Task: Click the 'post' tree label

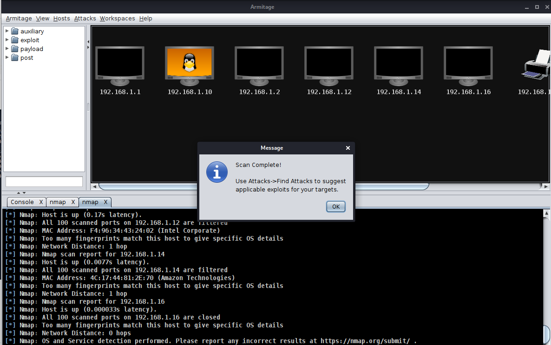Action: coord(26,57)
